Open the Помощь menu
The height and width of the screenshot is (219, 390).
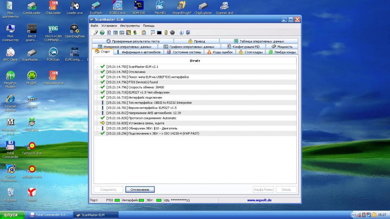(149, 26)
